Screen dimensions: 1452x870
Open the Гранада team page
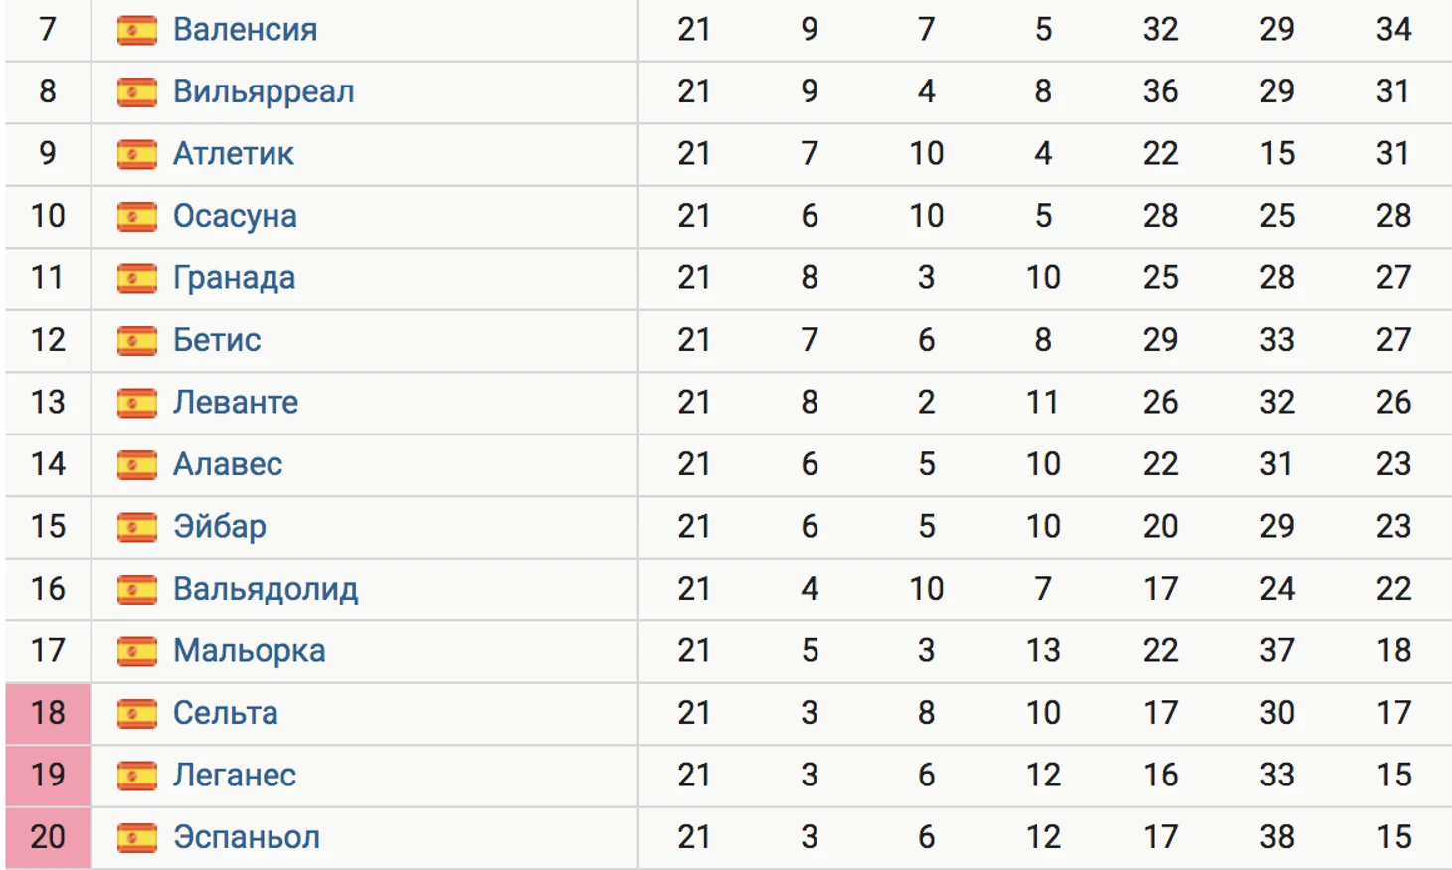(x=234, y=278)
